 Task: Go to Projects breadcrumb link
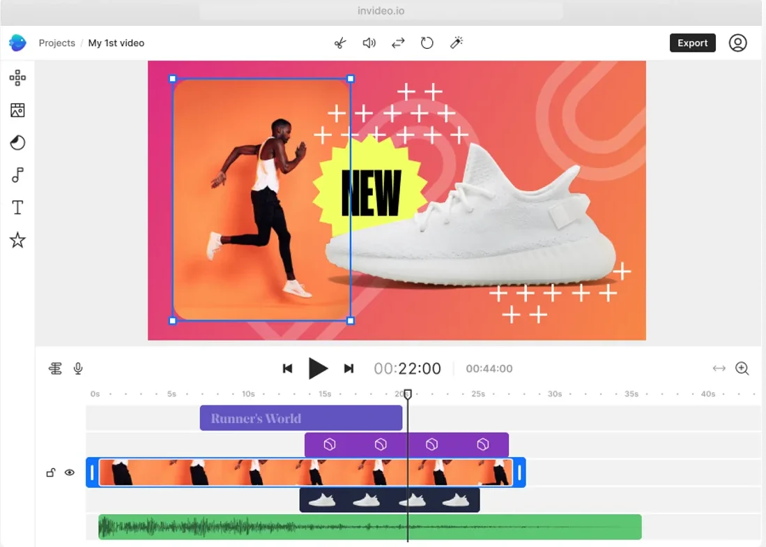pyautogui.click(x=56, y=43)
